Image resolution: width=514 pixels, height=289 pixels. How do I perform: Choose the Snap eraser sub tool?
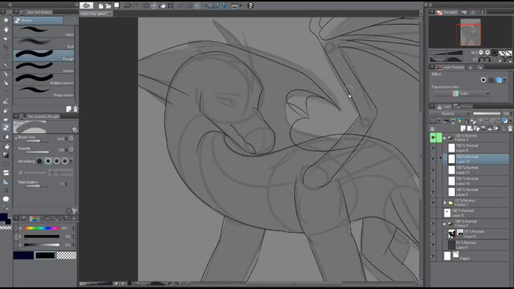pyautogui.click(x=43, y=92)
